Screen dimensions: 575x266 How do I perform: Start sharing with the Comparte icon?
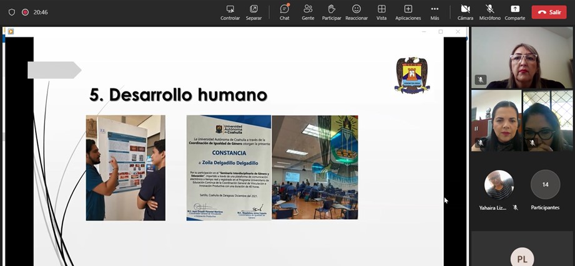point(514,11)
